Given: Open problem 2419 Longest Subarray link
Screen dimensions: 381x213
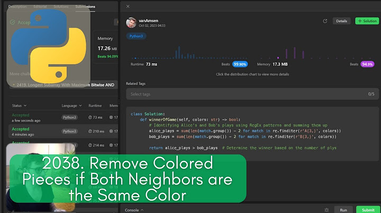Looking at the screenshot, I should pos(66,85).
